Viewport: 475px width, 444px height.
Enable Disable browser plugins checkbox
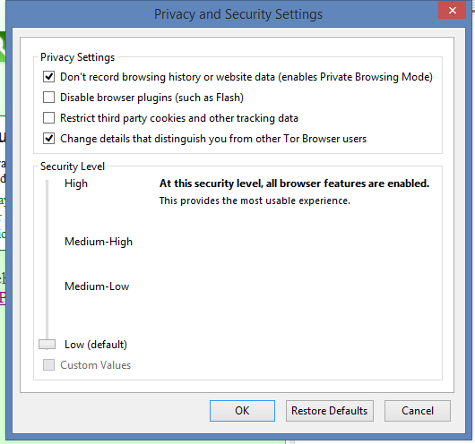tap(48, 98)
